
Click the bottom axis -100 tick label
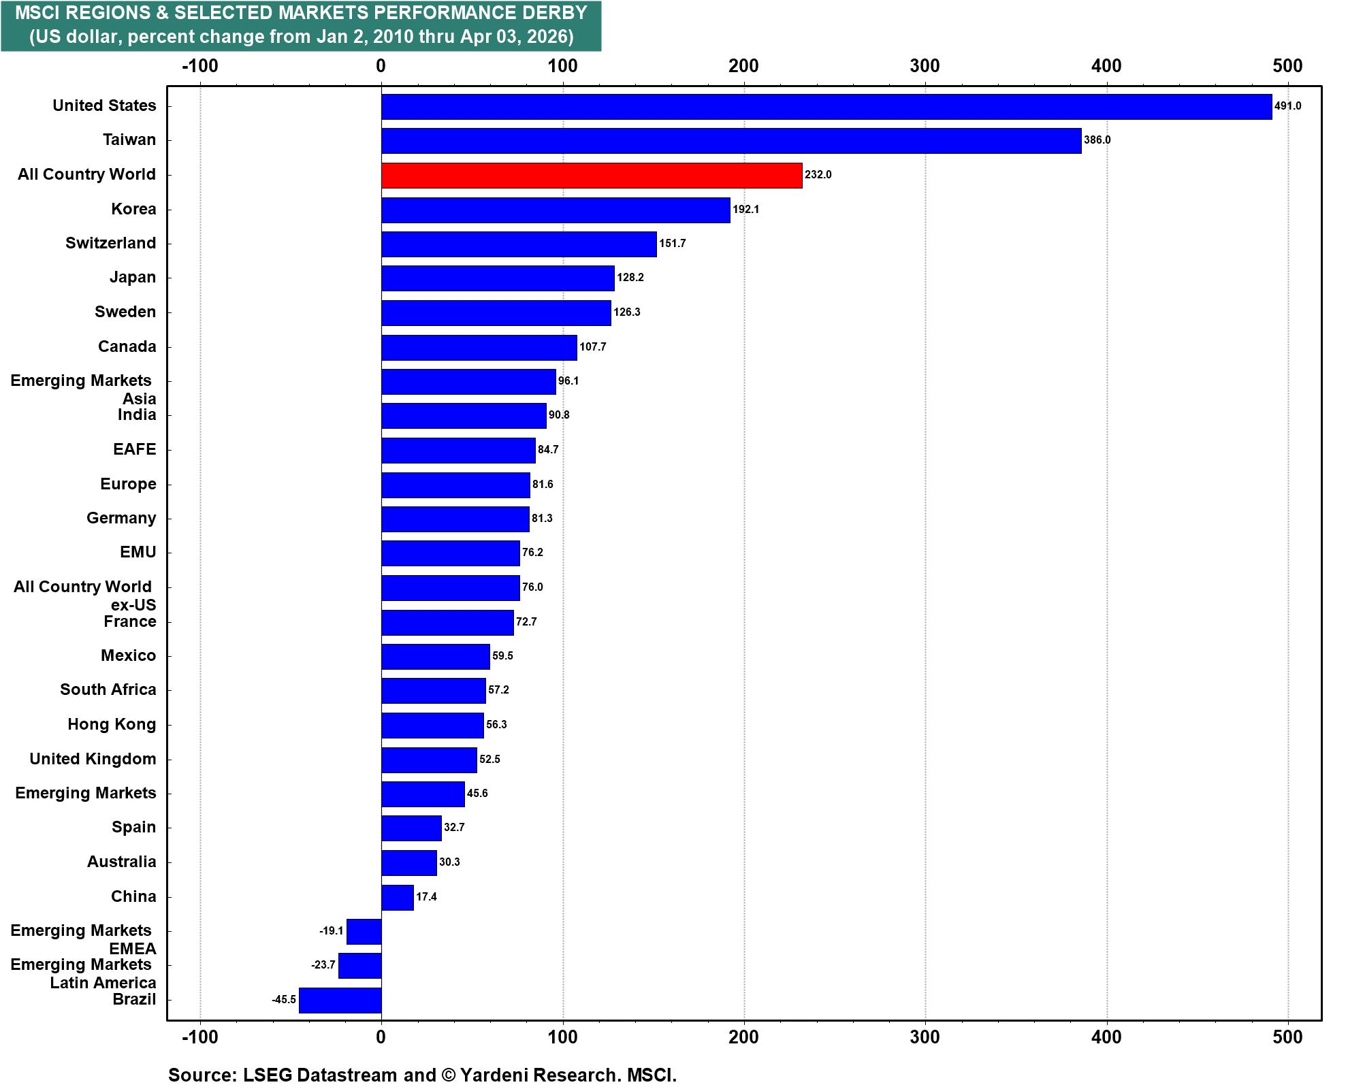(x=200, y=1037)
